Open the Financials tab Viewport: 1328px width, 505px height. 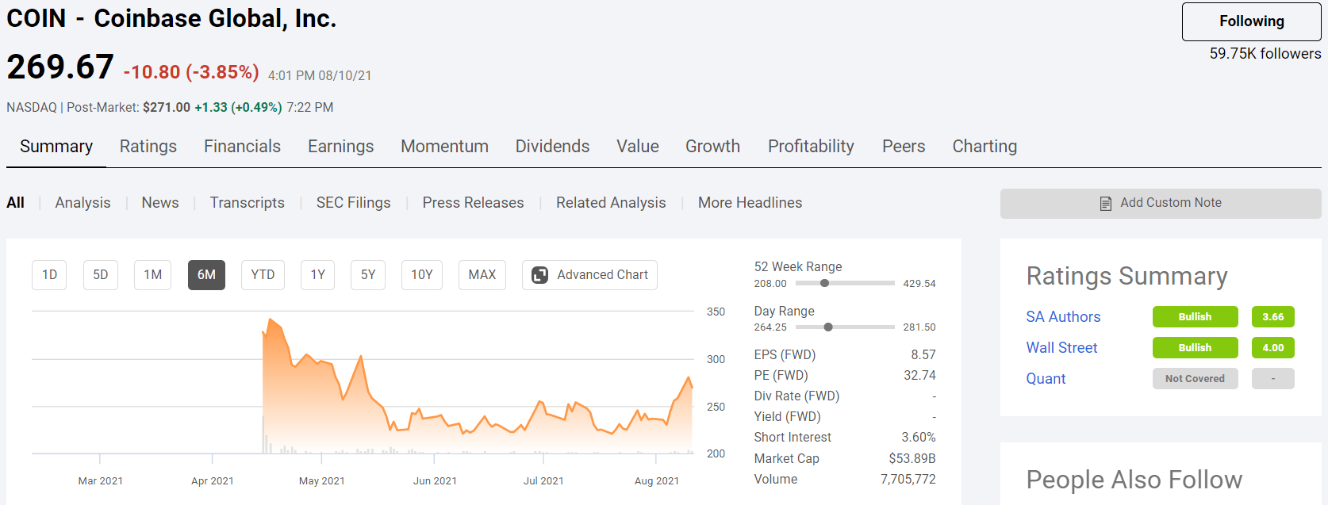tap(242, 147)
